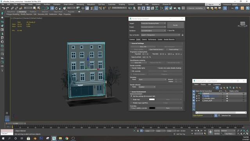
Task: Choose the Select Object tool
Action: point(35,8)
